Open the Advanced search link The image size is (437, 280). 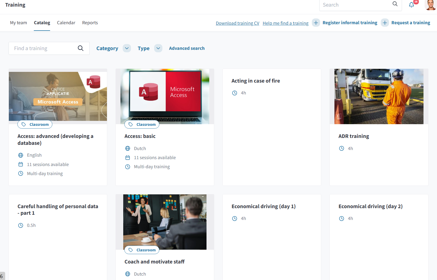click(x=187, y=48)
